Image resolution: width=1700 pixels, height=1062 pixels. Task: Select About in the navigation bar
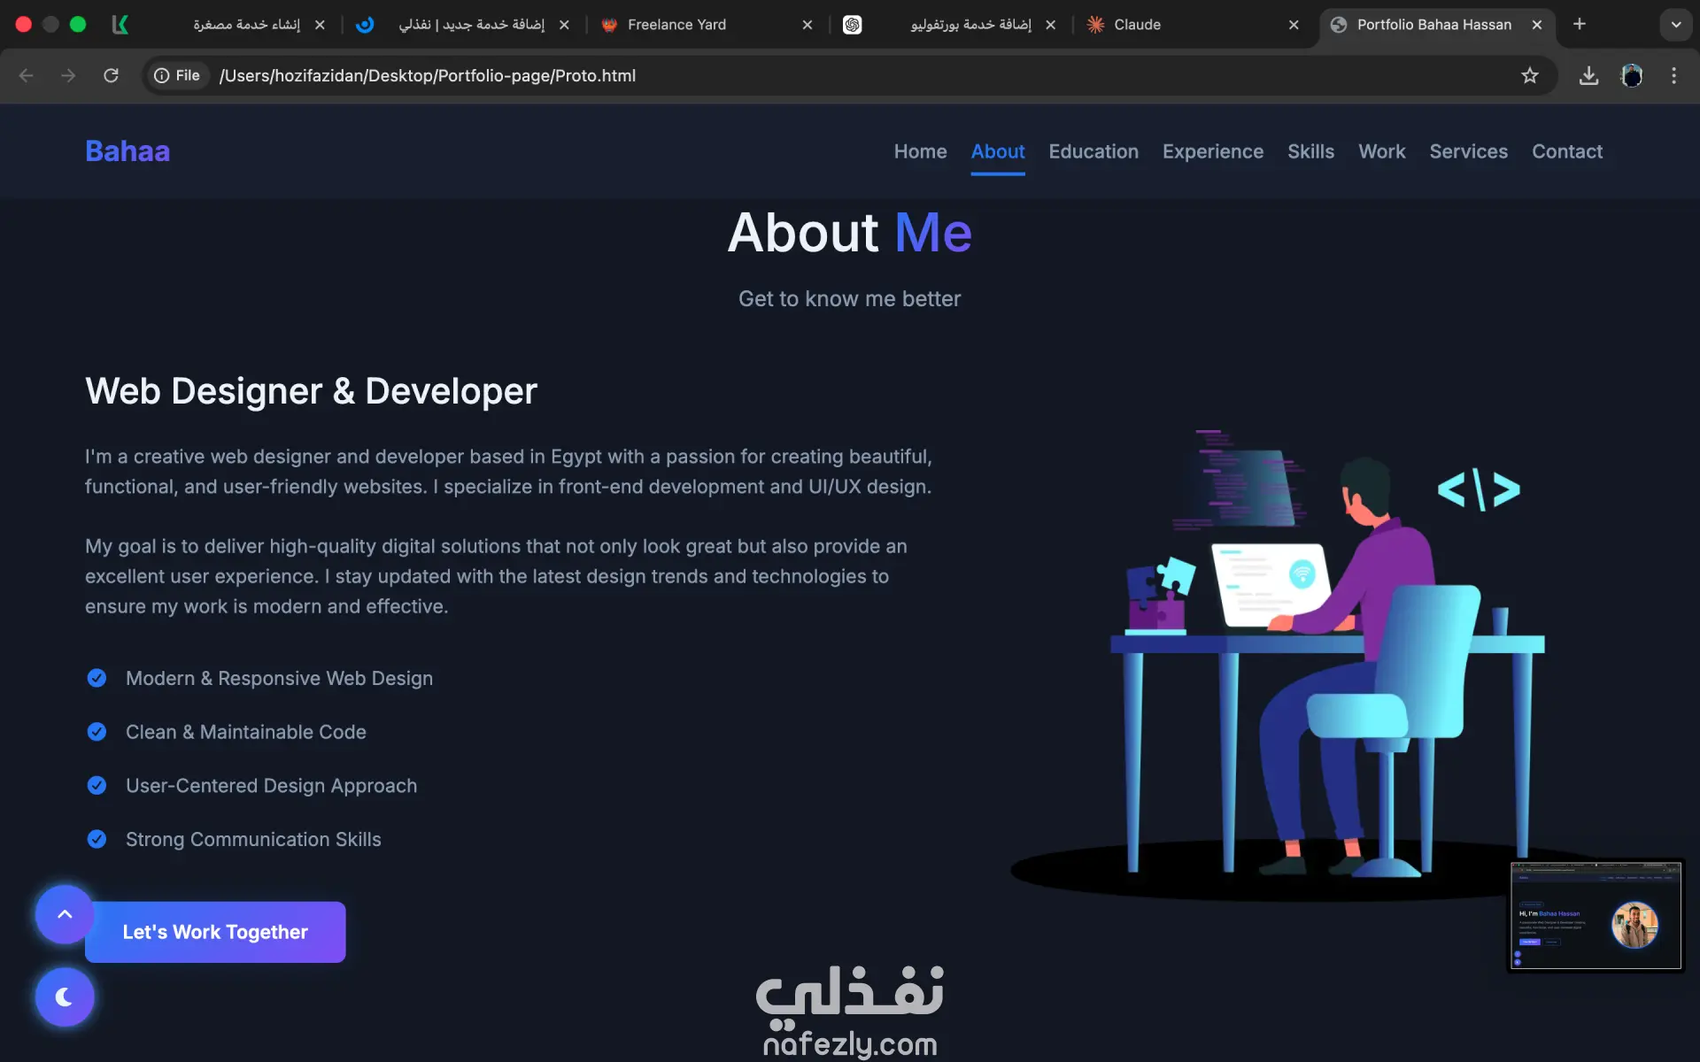[x=998, y=151]
